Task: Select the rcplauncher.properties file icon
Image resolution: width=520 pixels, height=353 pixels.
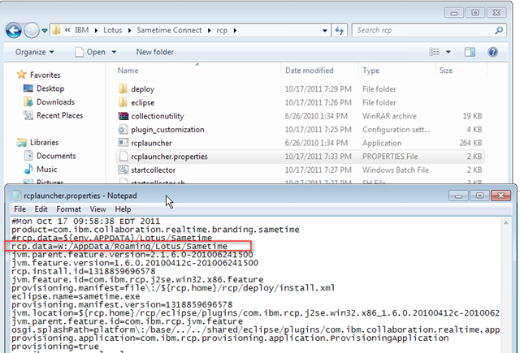Action: tap(123, 157)
